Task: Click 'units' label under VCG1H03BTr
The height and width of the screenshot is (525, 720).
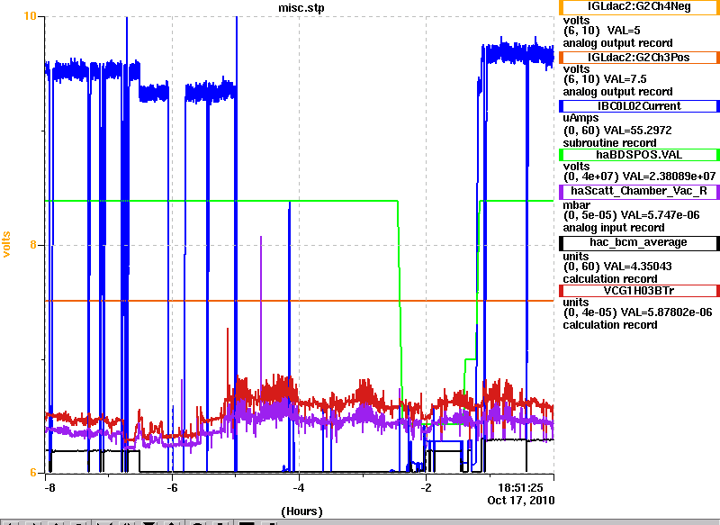Action: [x=576, y=303]
